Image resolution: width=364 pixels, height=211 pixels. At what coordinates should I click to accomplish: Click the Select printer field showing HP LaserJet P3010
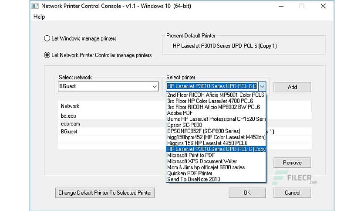(212, 86)
